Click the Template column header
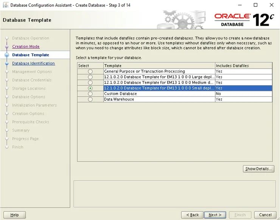 [x=159, y=66]
